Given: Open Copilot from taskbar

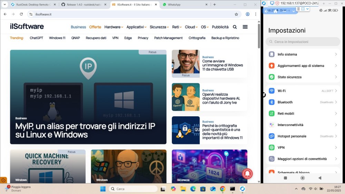Looking at the screenshot, I should (173, 189).
